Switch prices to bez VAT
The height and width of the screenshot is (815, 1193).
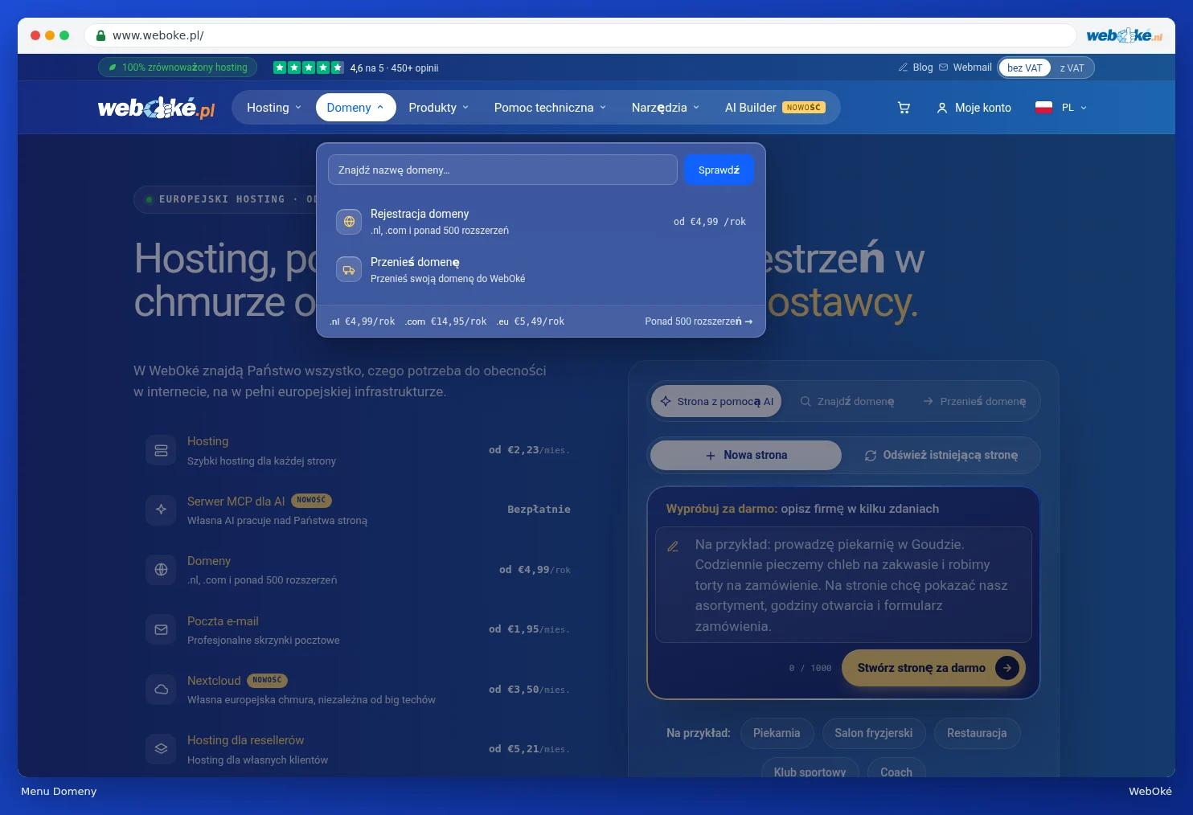[x=1024, y=68]
